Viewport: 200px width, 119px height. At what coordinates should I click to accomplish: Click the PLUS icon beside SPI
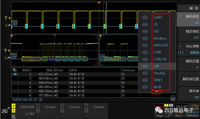pyautogui.click(x=145, y=31)
